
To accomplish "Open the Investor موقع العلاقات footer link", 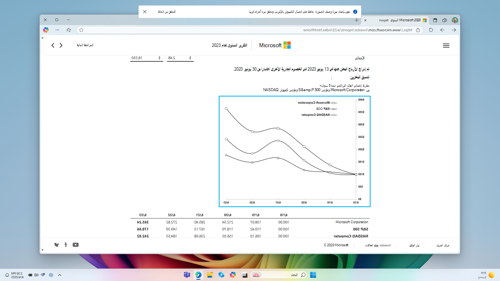I will [378, 245].
